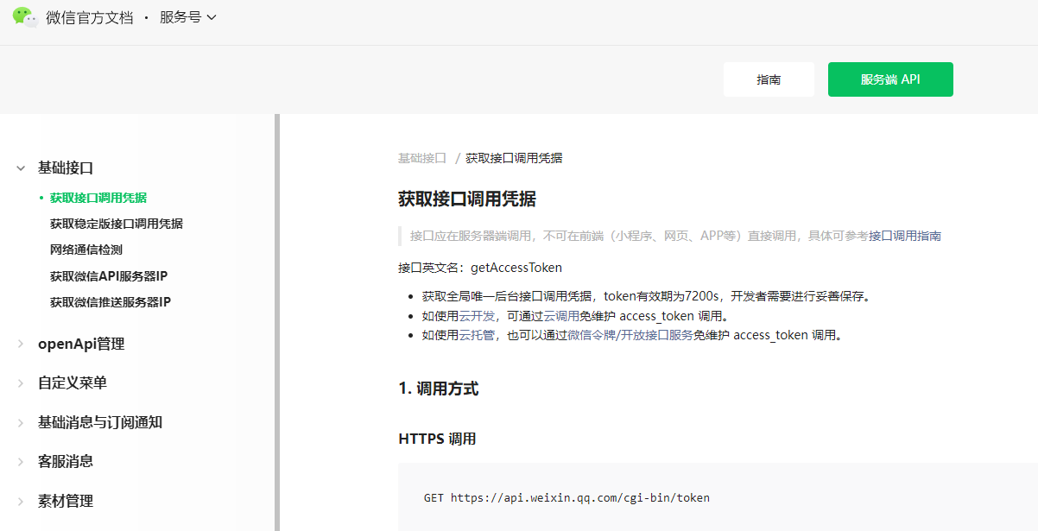Click the GET api.weixin.qq.com token code line

(566, 498)
